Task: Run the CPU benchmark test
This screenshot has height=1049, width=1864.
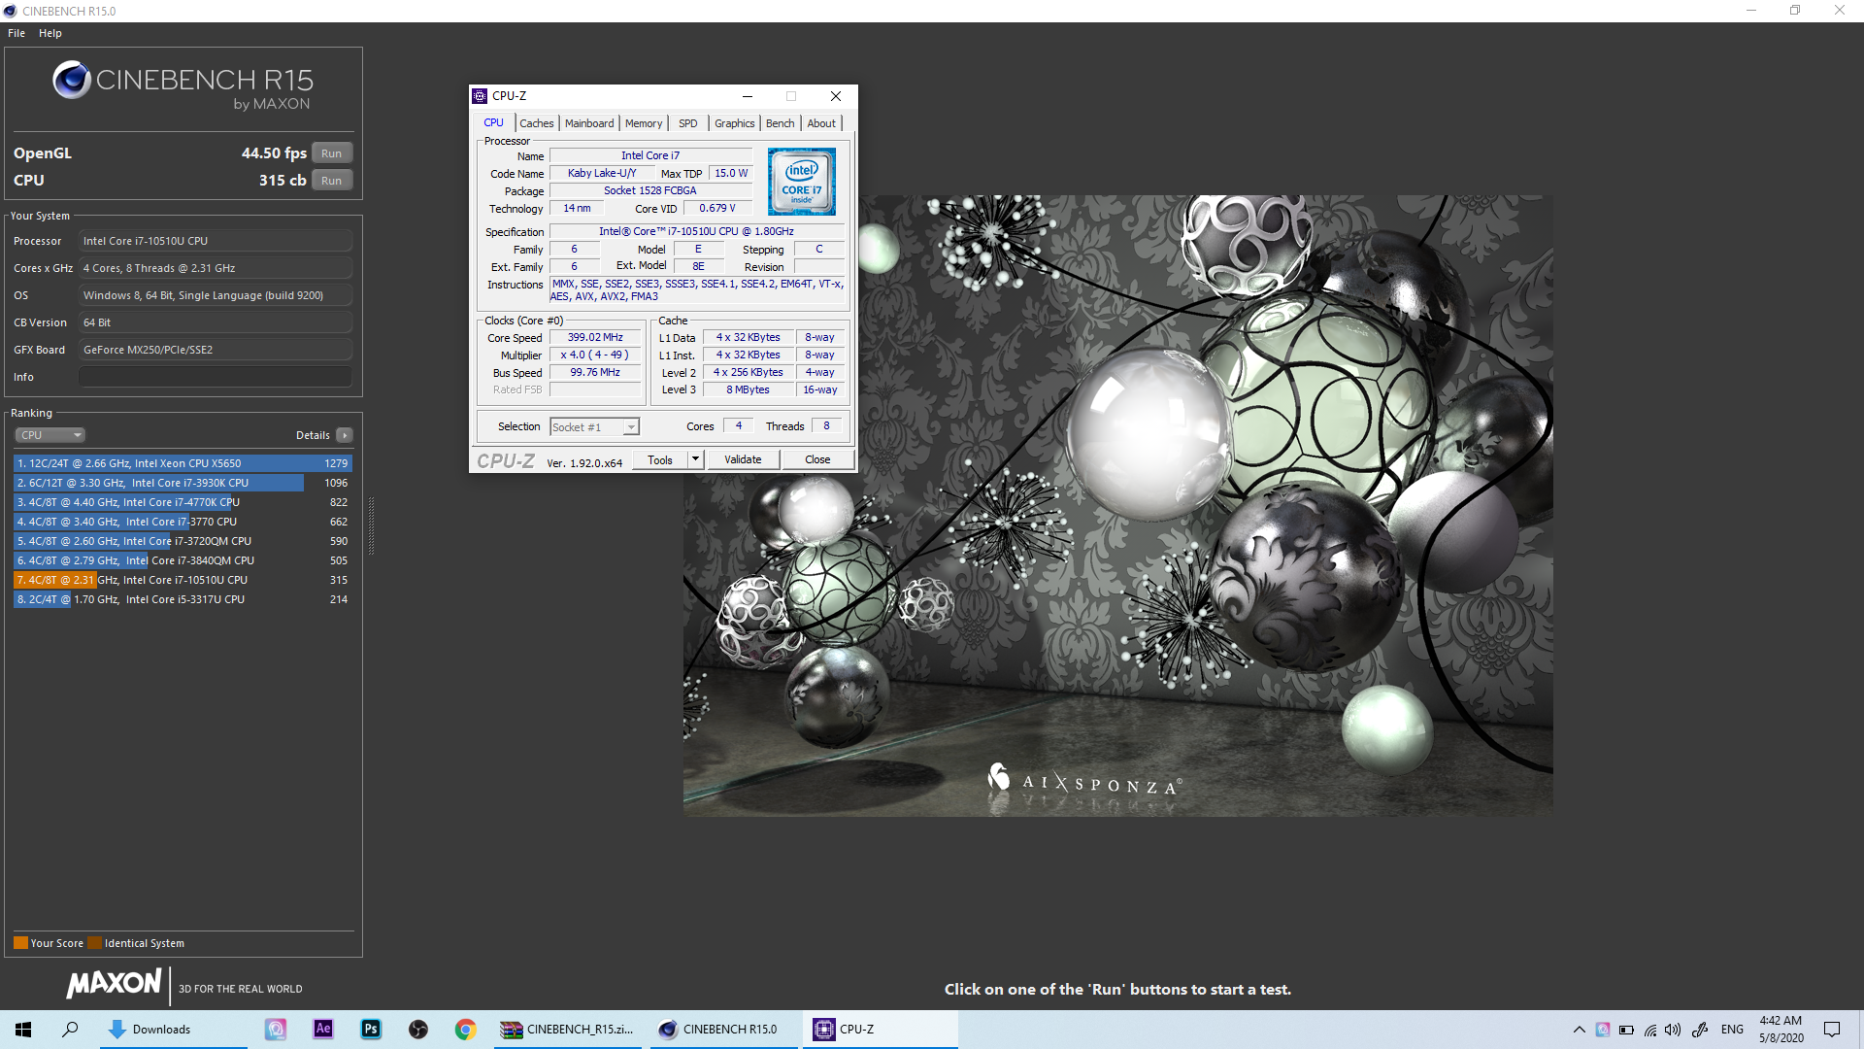Action: tap(331, 181)
